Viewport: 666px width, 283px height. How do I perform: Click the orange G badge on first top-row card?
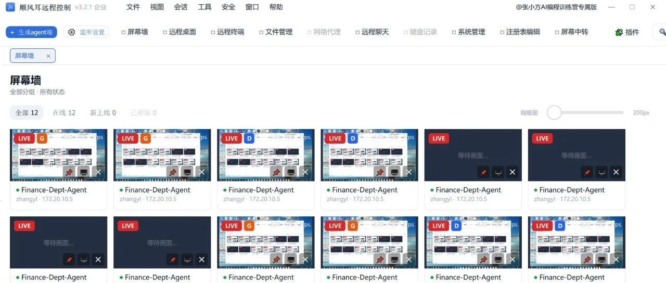click(x=42, y=138)
